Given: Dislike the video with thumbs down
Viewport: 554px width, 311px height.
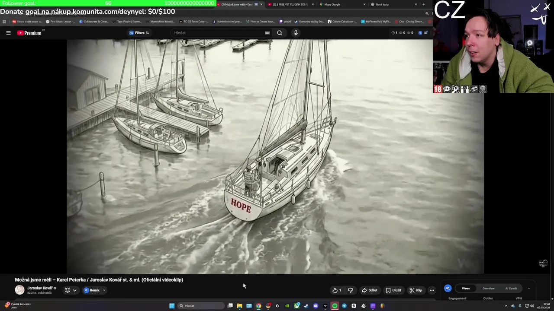Looking at the screenshot, I should click(x=351, y=290).
